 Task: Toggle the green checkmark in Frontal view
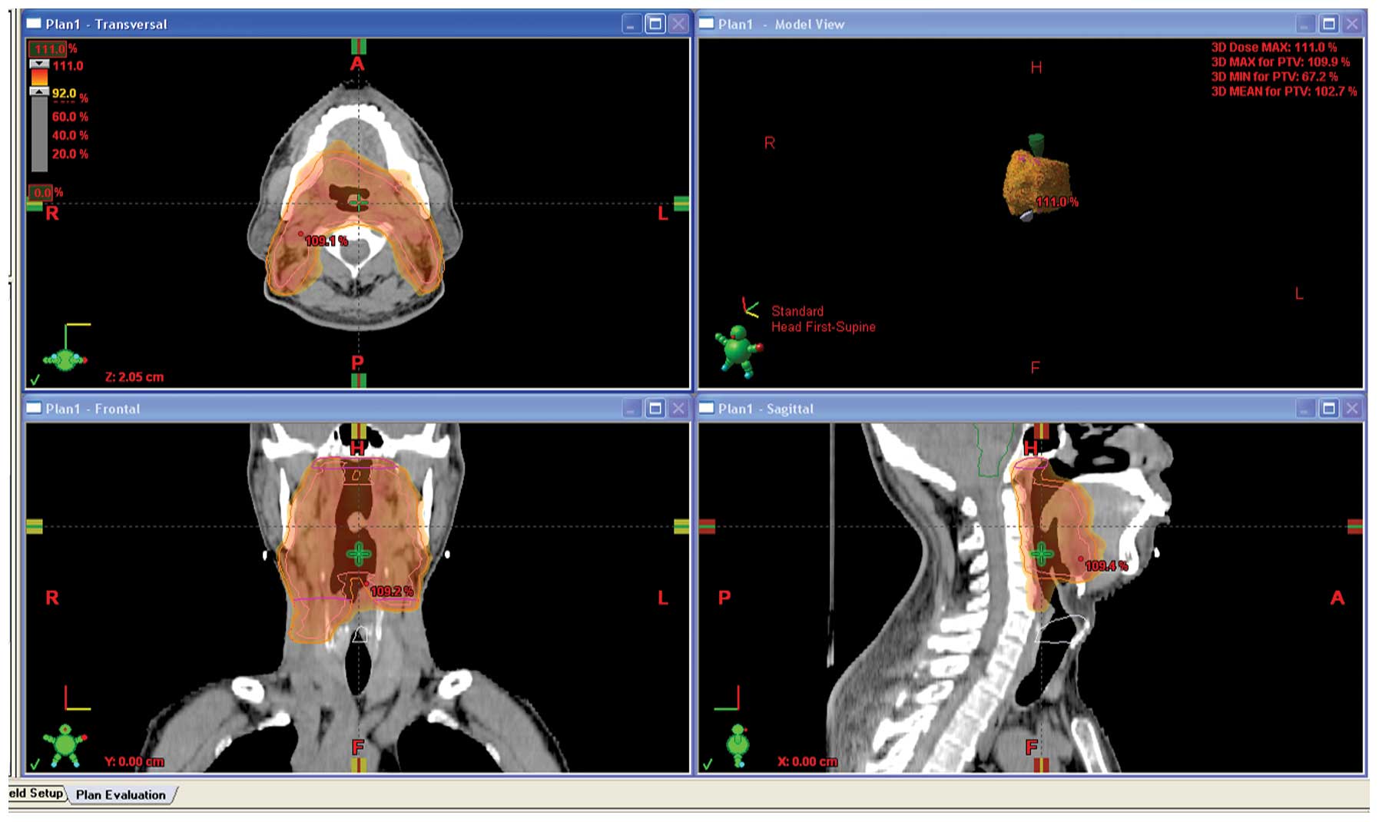click(35, 764)
